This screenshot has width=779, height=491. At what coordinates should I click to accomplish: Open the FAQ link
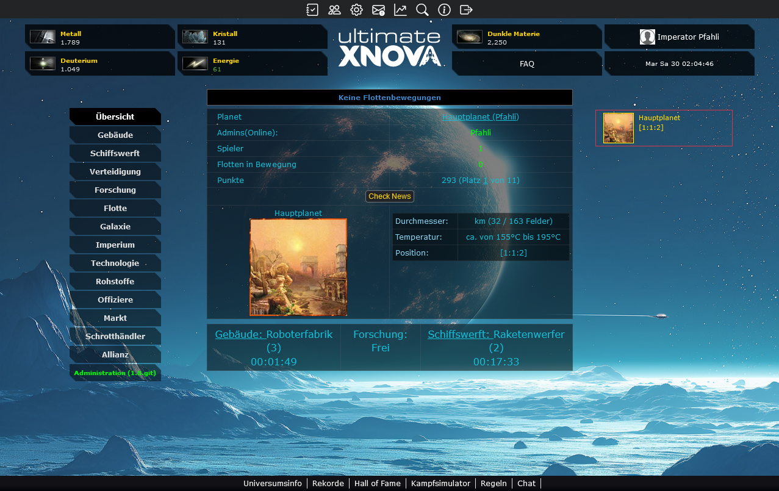tap(527, 64)
